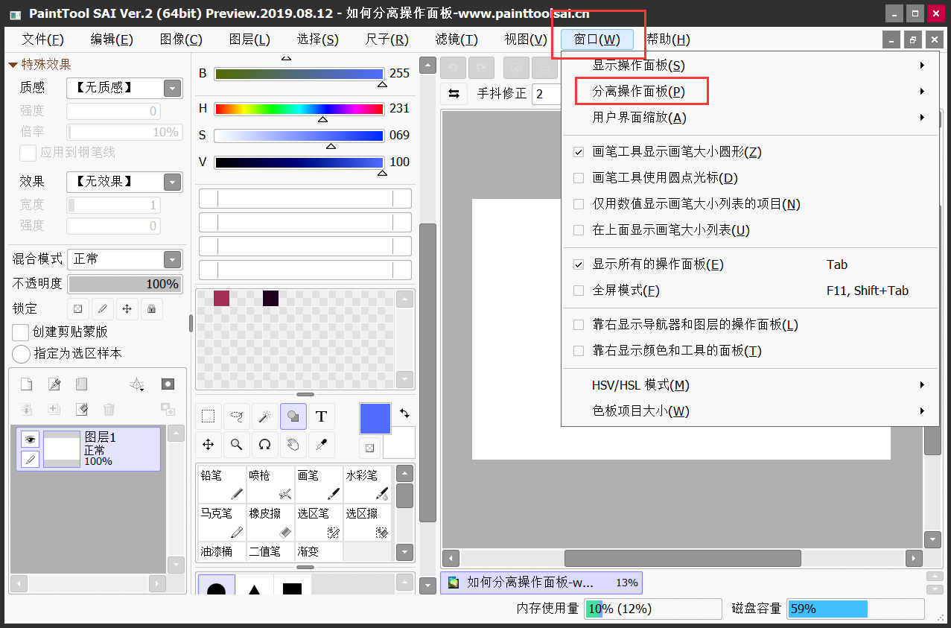
Task: Expand the 显示操作面板 submenu
Action: click(x=750, y=66)
